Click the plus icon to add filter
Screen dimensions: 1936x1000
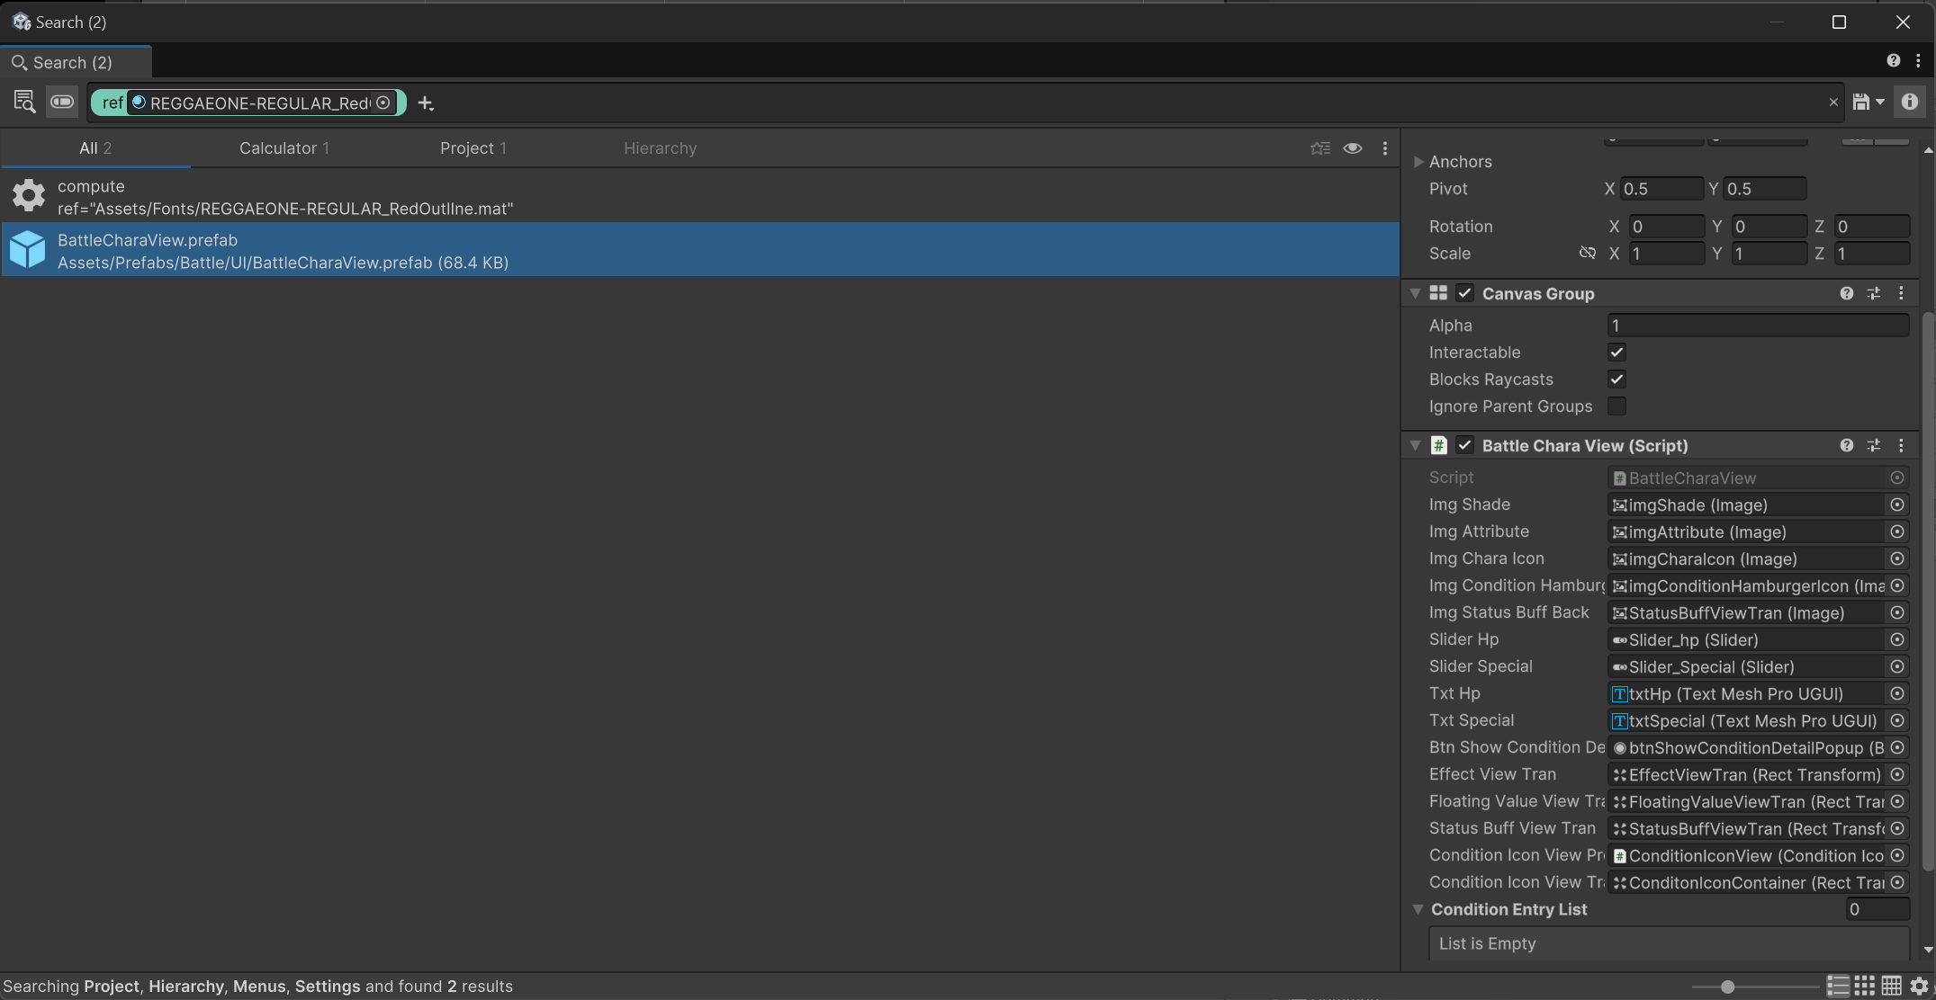[x=426, y=104]
